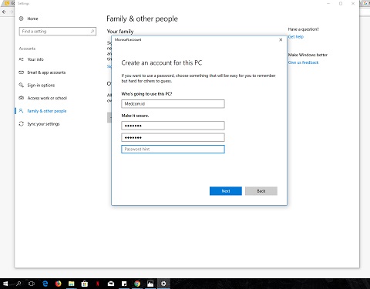This screenshot has height=289, width=370.
Task: Click the browser back arrow behind Settings
Action: pos(4,12)
